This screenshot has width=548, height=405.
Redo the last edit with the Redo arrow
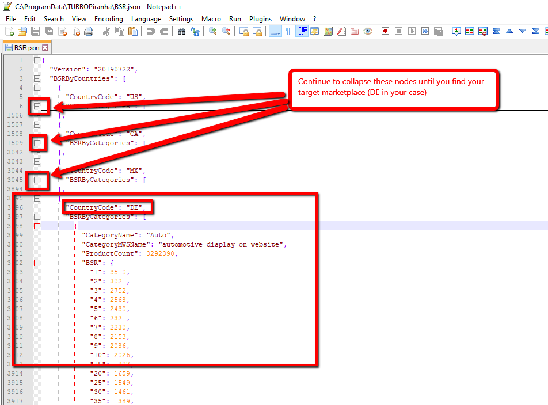pyautogui.click(x=164, y=31)
